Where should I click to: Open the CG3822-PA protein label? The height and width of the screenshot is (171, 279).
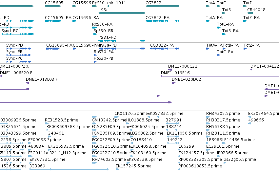pyautogui.click(x=162, y=45)
